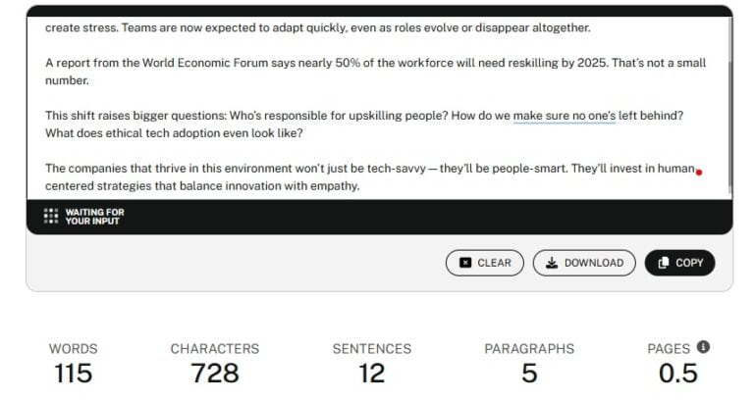Click the text editor's vertical scrollbar

coord(729,98)
